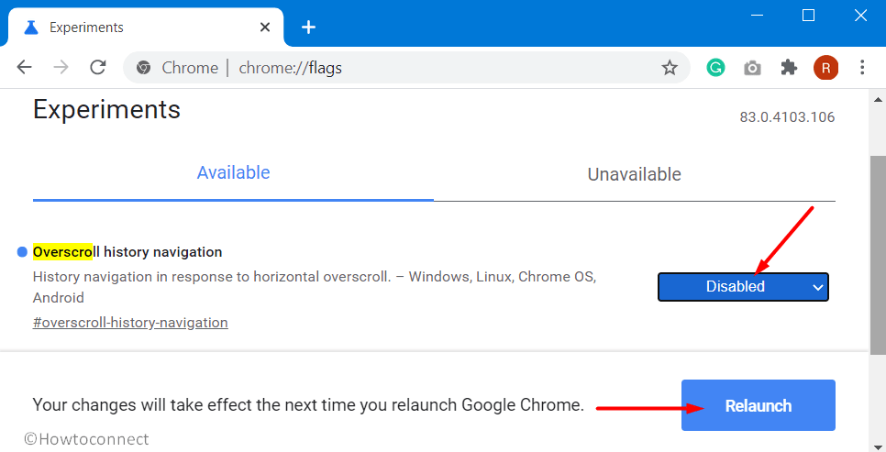The width and height of the screenshot is (886, 452).
Task: Click the Experiments page heading
Action: pyautogui.click(x=106, y=109)
